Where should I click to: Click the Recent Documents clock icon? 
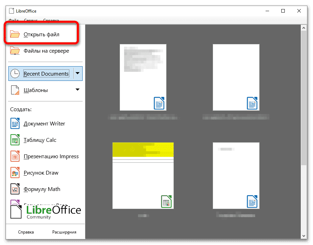pyautogui.click(x=15, y=74)
